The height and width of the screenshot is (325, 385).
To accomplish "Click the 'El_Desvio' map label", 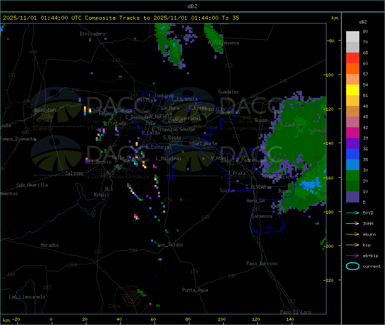I will click(100, 162).
